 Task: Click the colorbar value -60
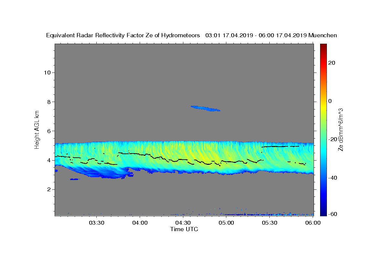[x=333, y=214]
